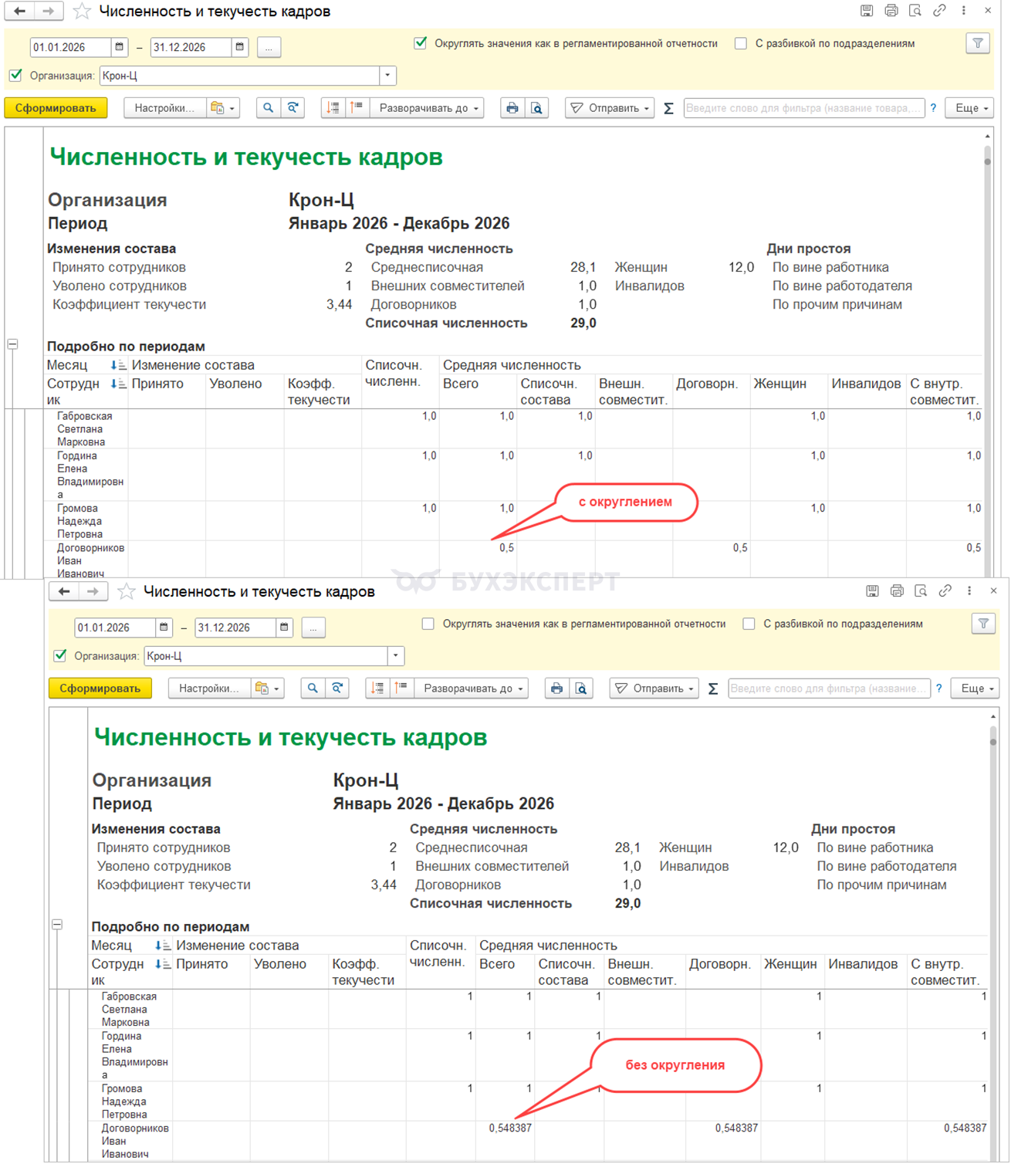The image size is (1011, 1164).
Task: Open the Организация dropdown in the upper window
Action: point(387,76)
